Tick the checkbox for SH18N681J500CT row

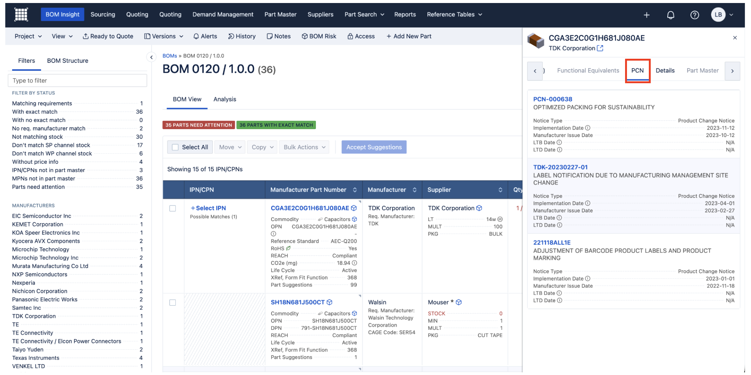[173, 303]
